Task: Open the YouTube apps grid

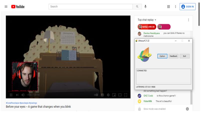Action: point(168,6)
